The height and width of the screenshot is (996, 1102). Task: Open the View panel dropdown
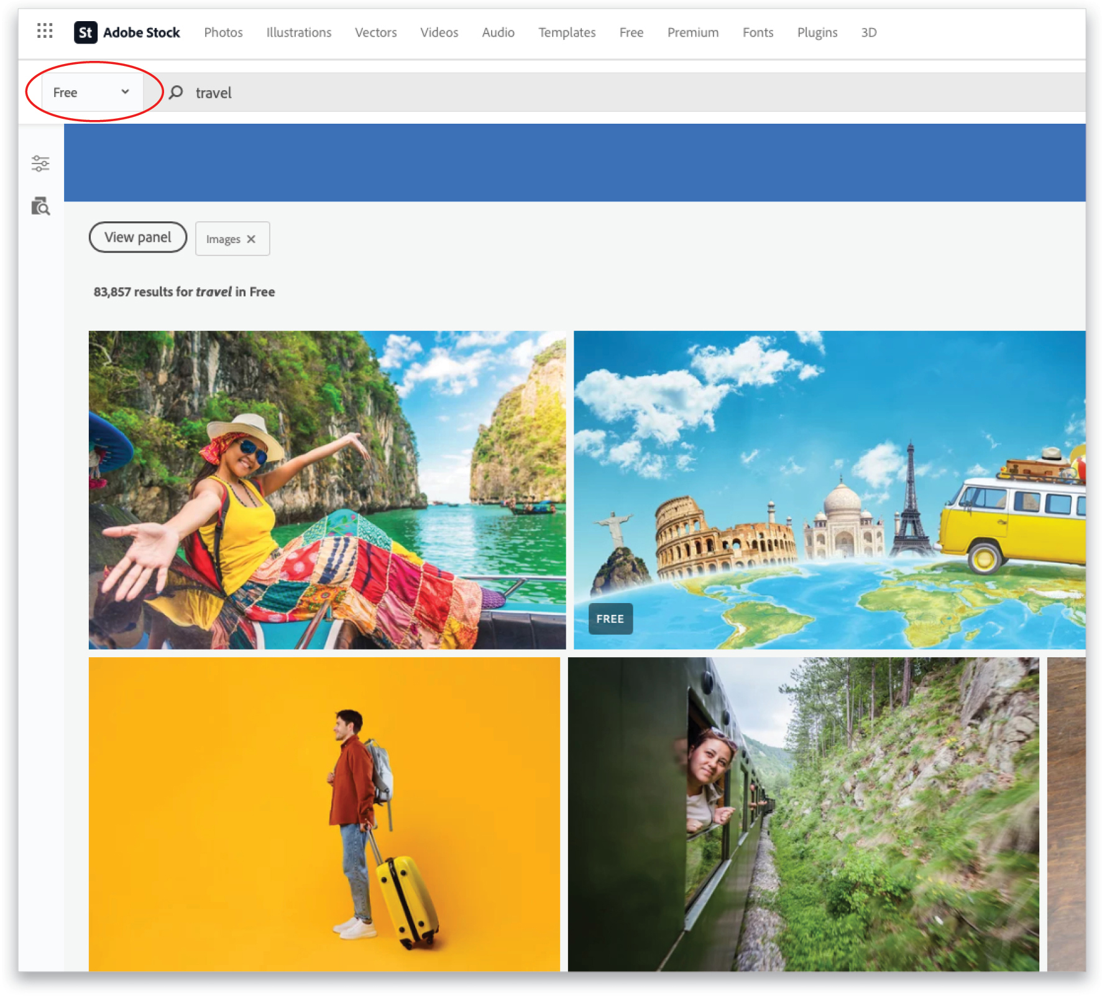(138, 237)
